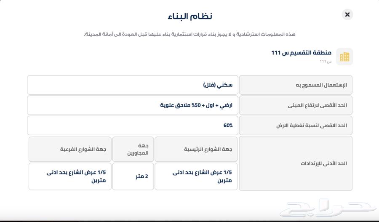Viewport: 379px width, 222px height.
Task: Click the جهة المجاورين column header
Action: [x=133, y=149]
